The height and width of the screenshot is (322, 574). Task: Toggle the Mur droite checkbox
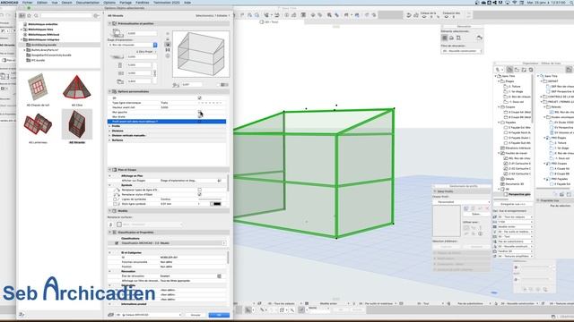pyautogui.click(x=199, y=116)
